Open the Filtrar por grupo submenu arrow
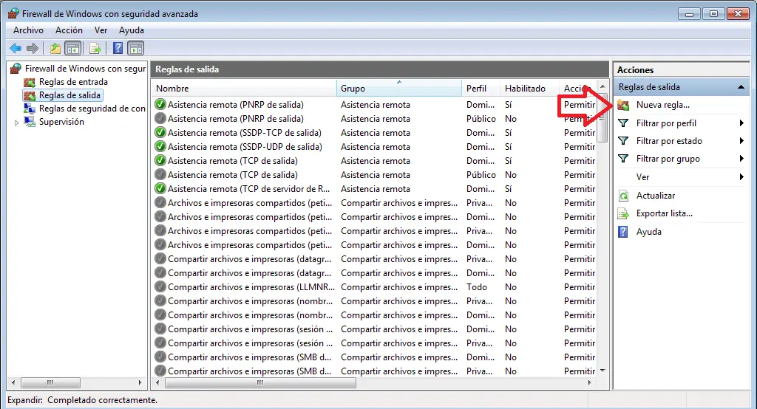This screenshot has height=409, width=757. 741,159
